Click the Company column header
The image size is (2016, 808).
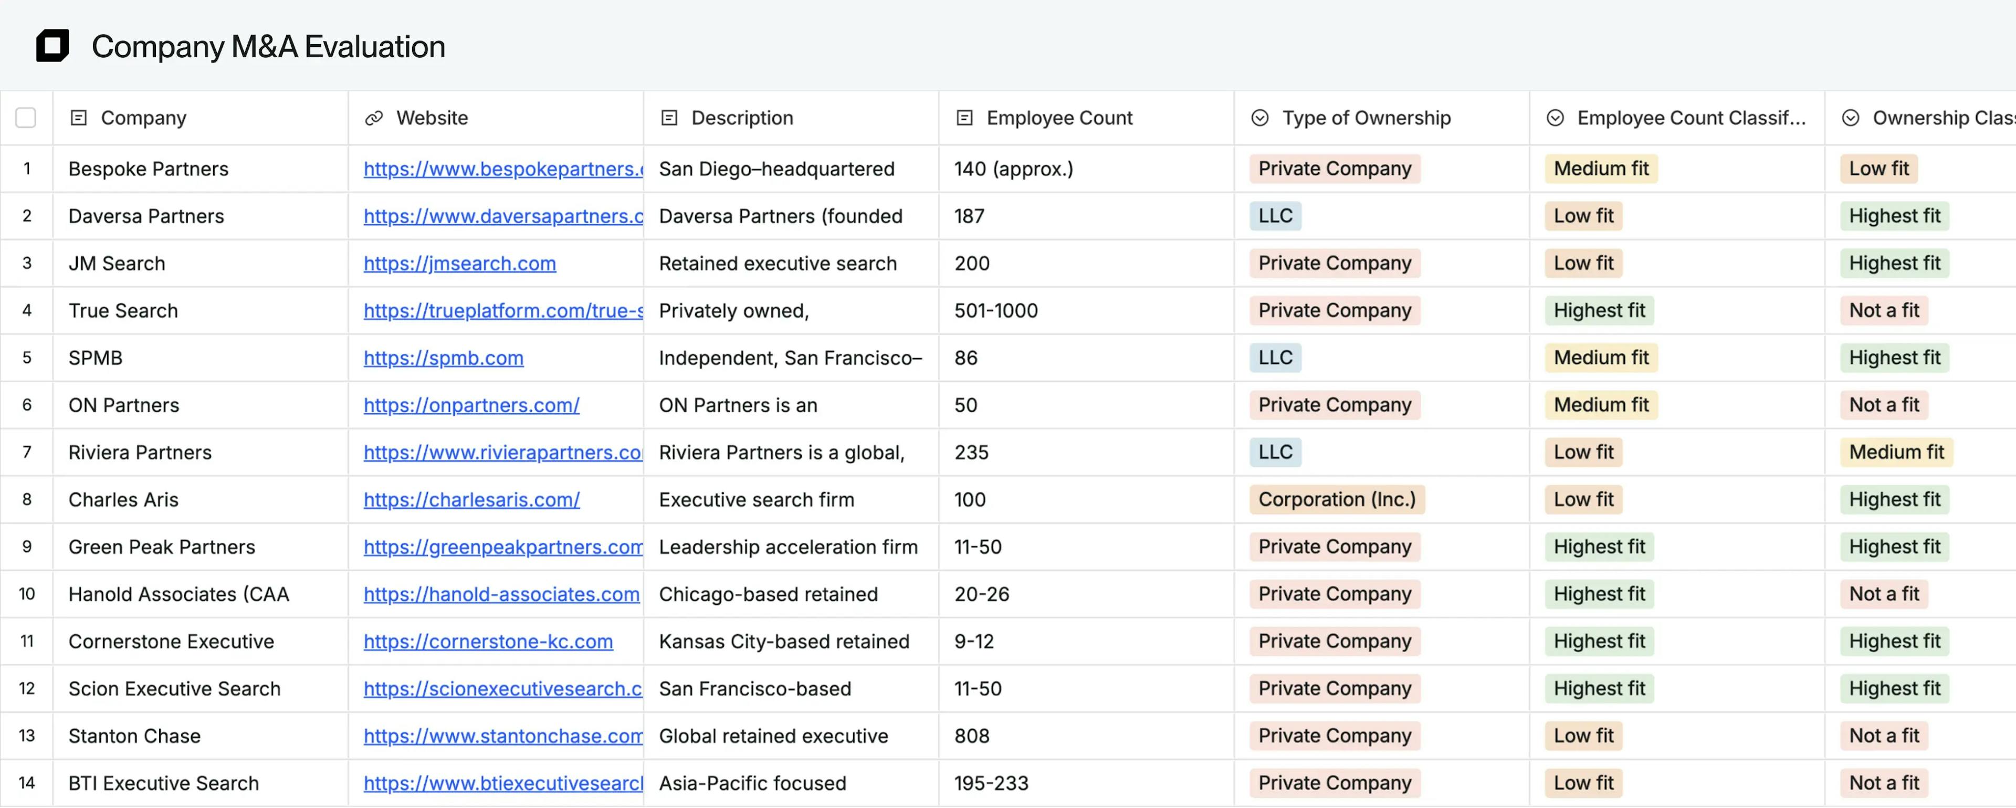click(144, 118)
